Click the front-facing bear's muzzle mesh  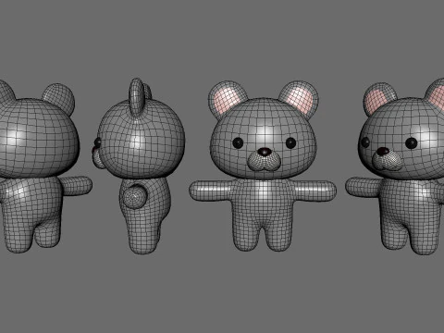[x=265, y=161]
